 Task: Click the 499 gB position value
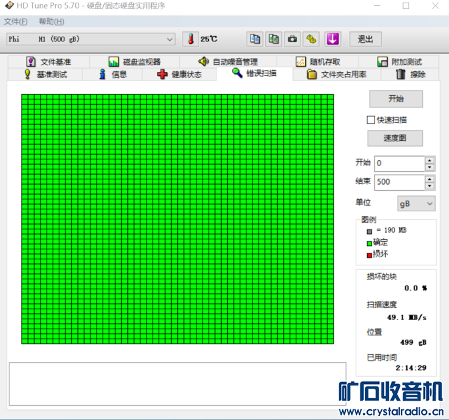point(413,343)
